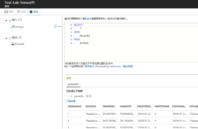Screen dimensions: 198x129
Task: Click the EVENTENQ... column header
Action: 179,106
